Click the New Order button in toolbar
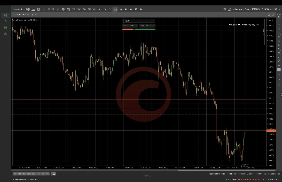This screenshot has height=182, width=282. pyautogui.click(x=18, y=9)
